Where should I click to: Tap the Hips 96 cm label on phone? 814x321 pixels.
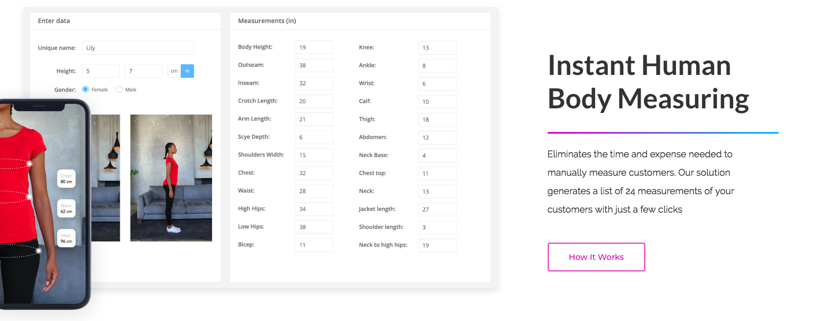[x=66, y=239]
